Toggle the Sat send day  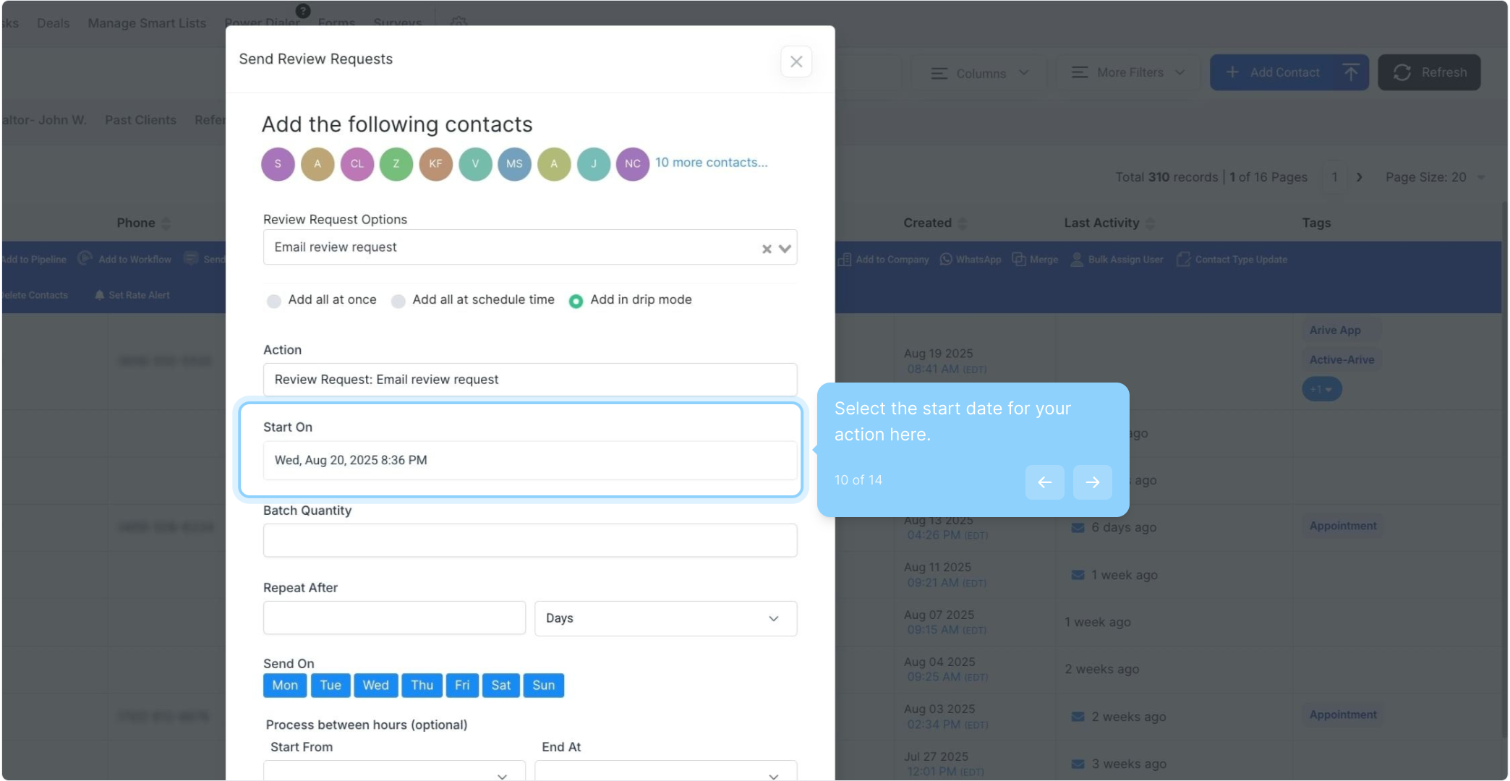[x=500, y=685]
